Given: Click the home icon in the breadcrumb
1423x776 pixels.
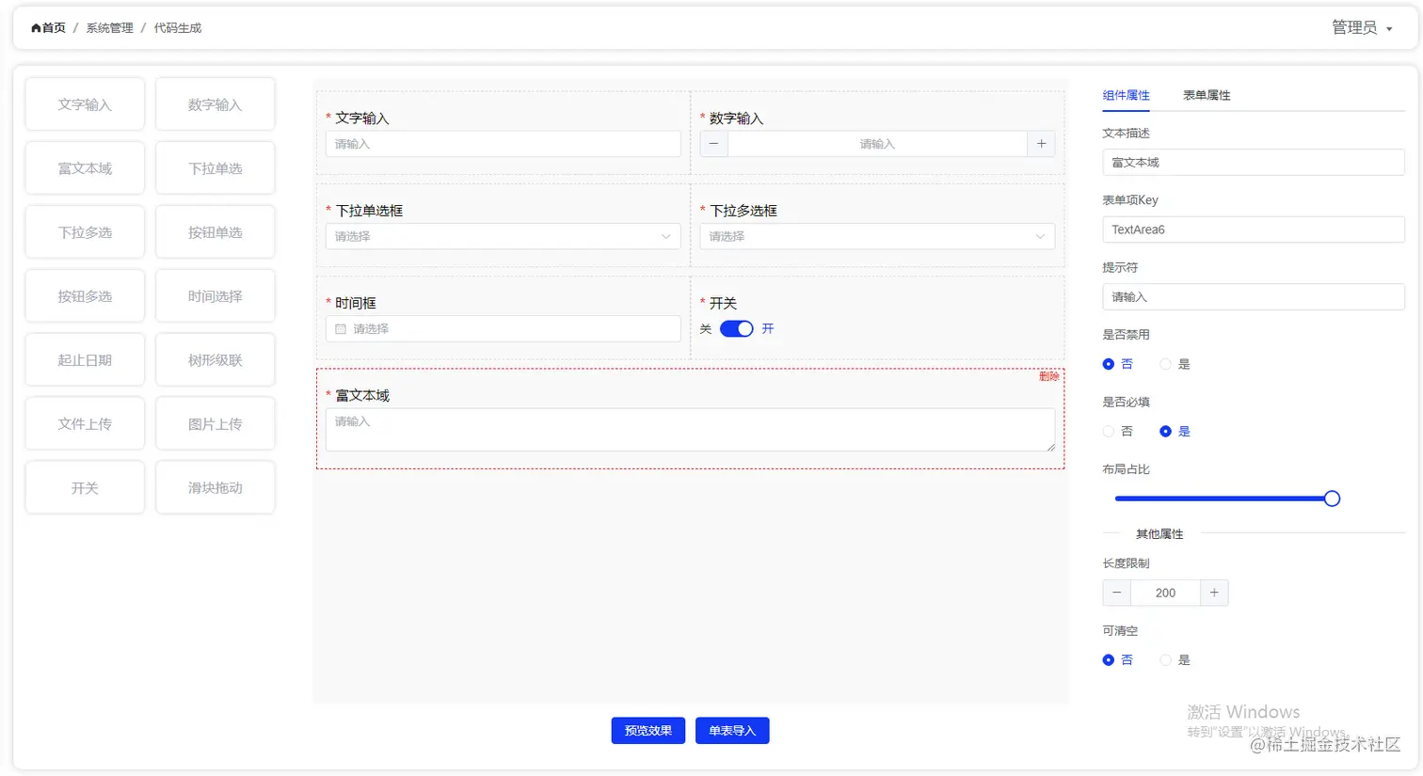Looking at the screenshot, I should [34, 27].
